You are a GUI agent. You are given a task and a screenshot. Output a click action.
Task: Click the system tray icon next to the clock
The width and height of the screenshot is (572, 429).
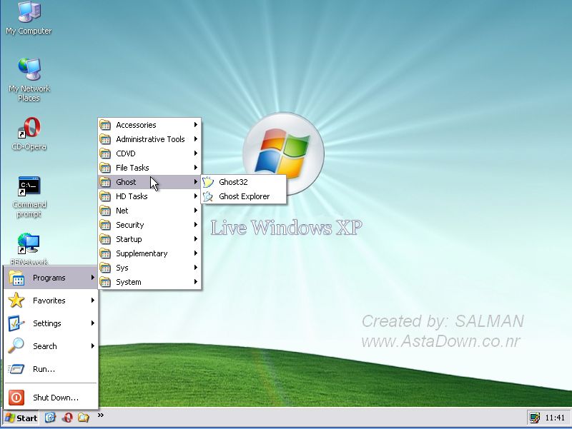[x=533, y=418]
